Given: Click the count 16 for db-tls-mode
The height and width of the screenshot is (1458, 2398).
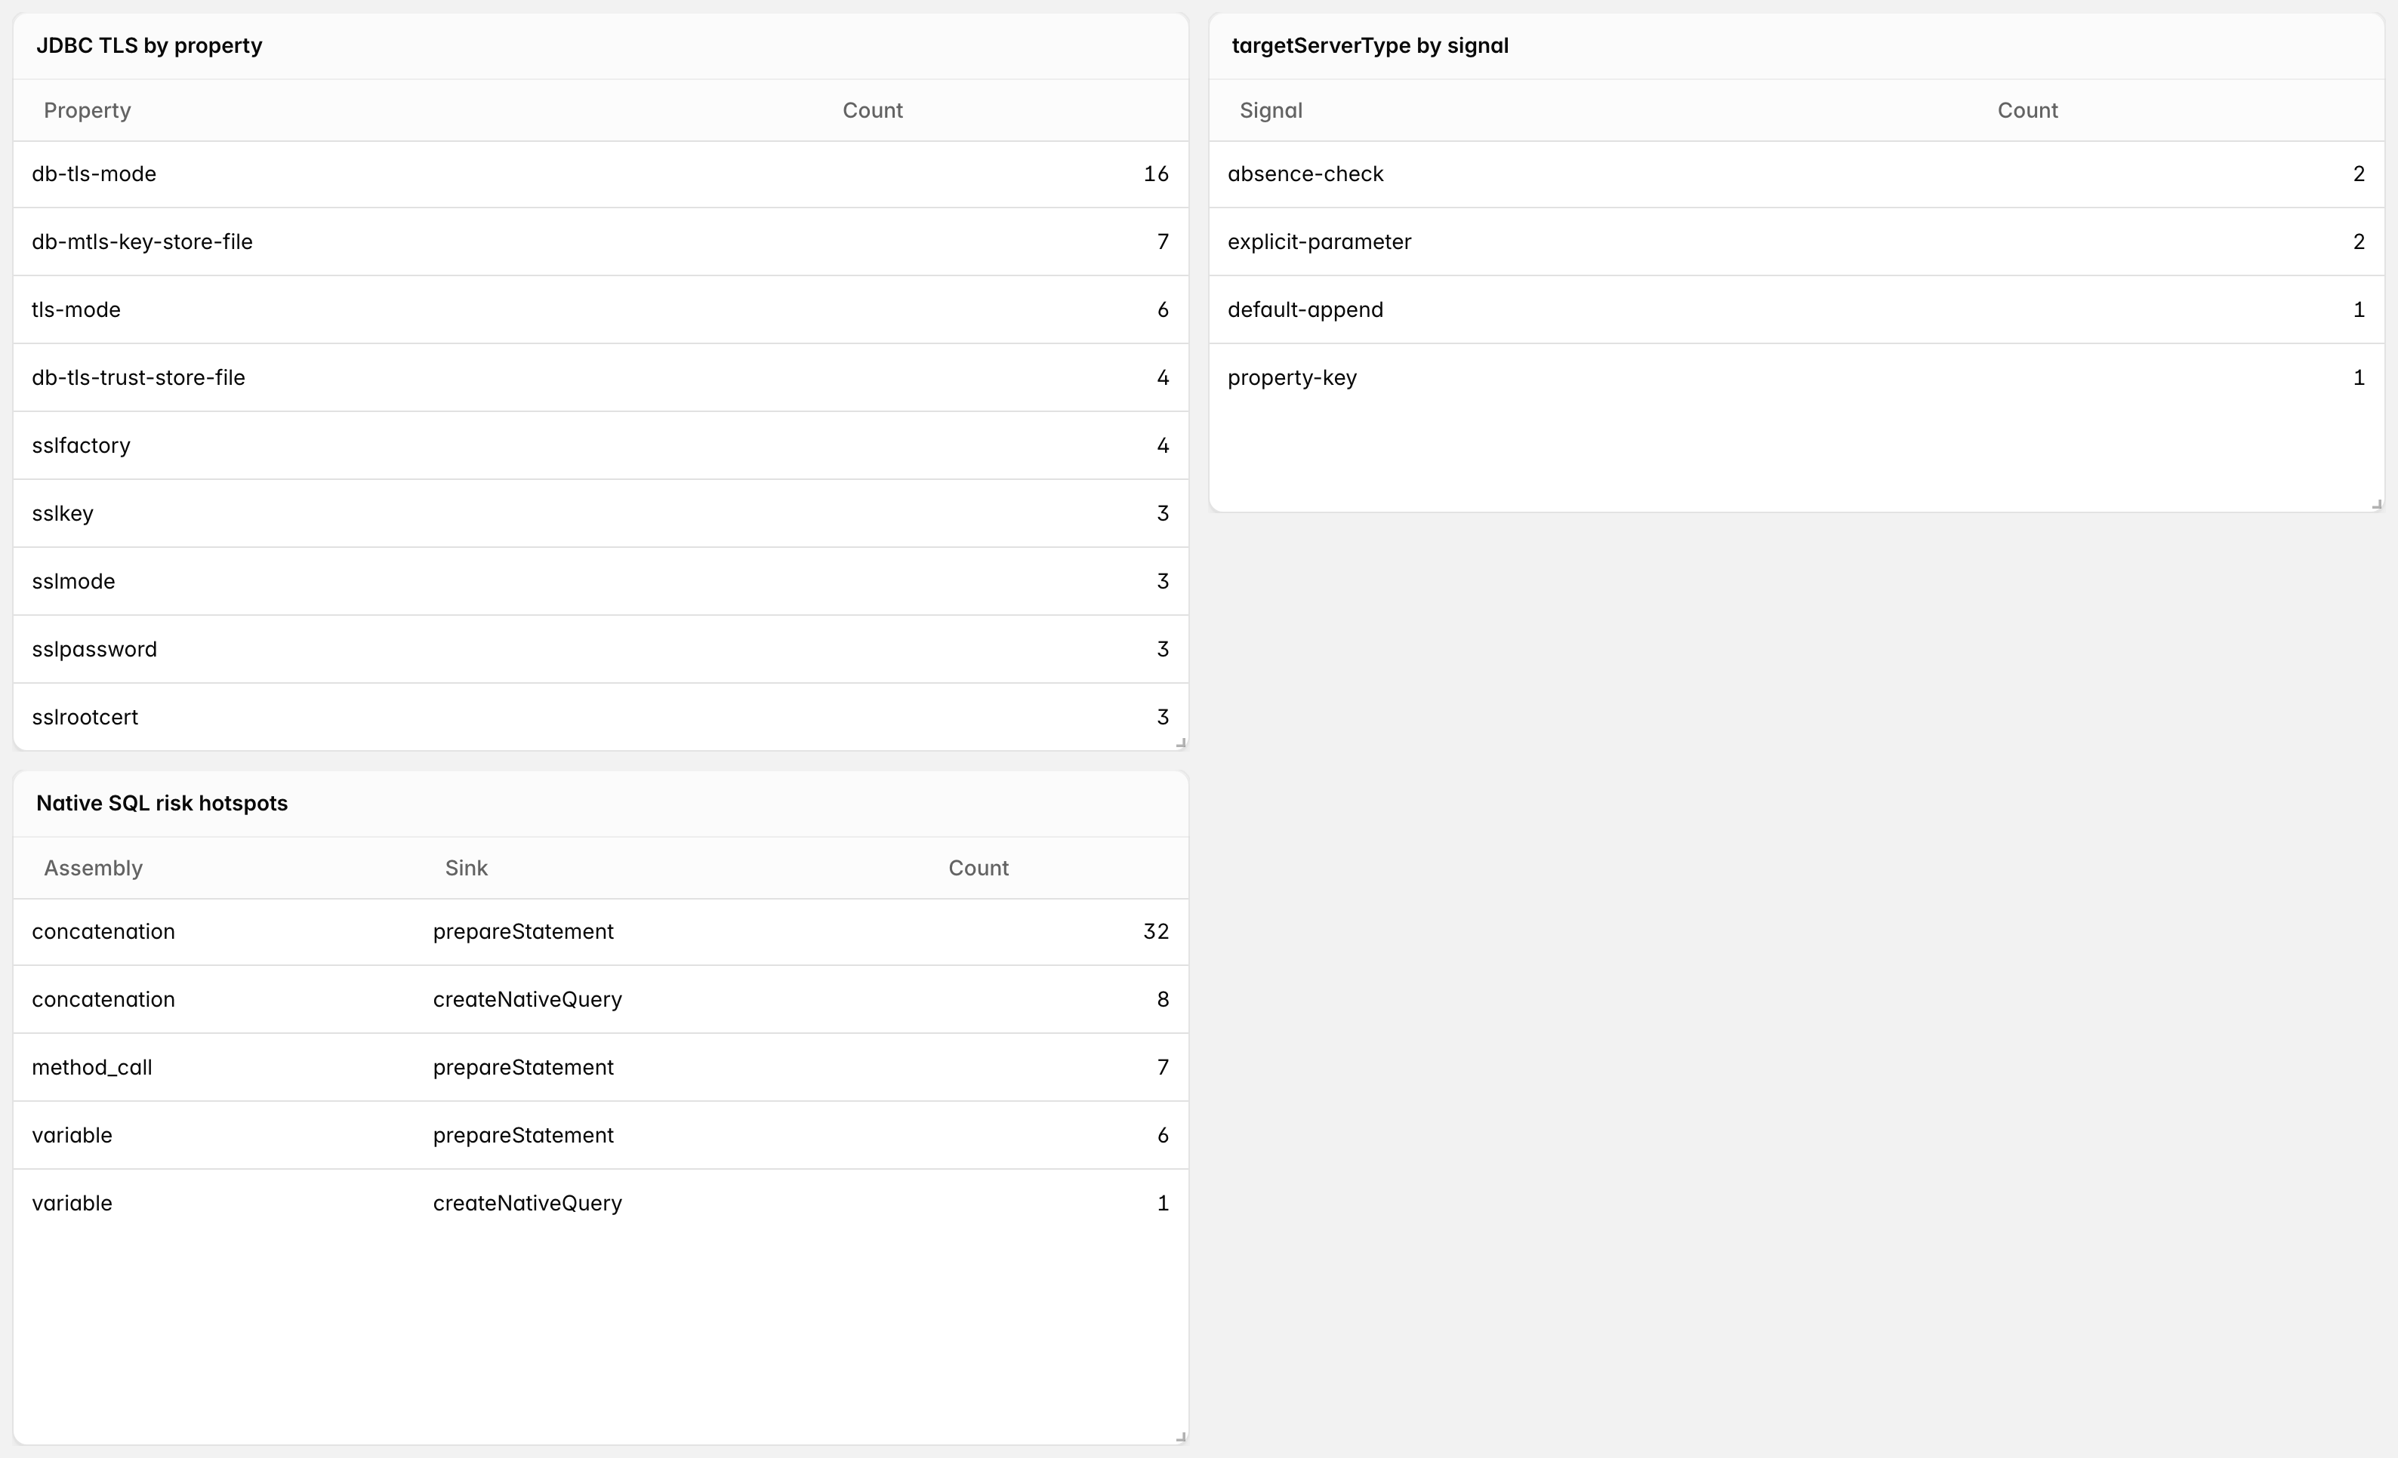Looking at the screenshot, I should click(x=1156, y=174).
